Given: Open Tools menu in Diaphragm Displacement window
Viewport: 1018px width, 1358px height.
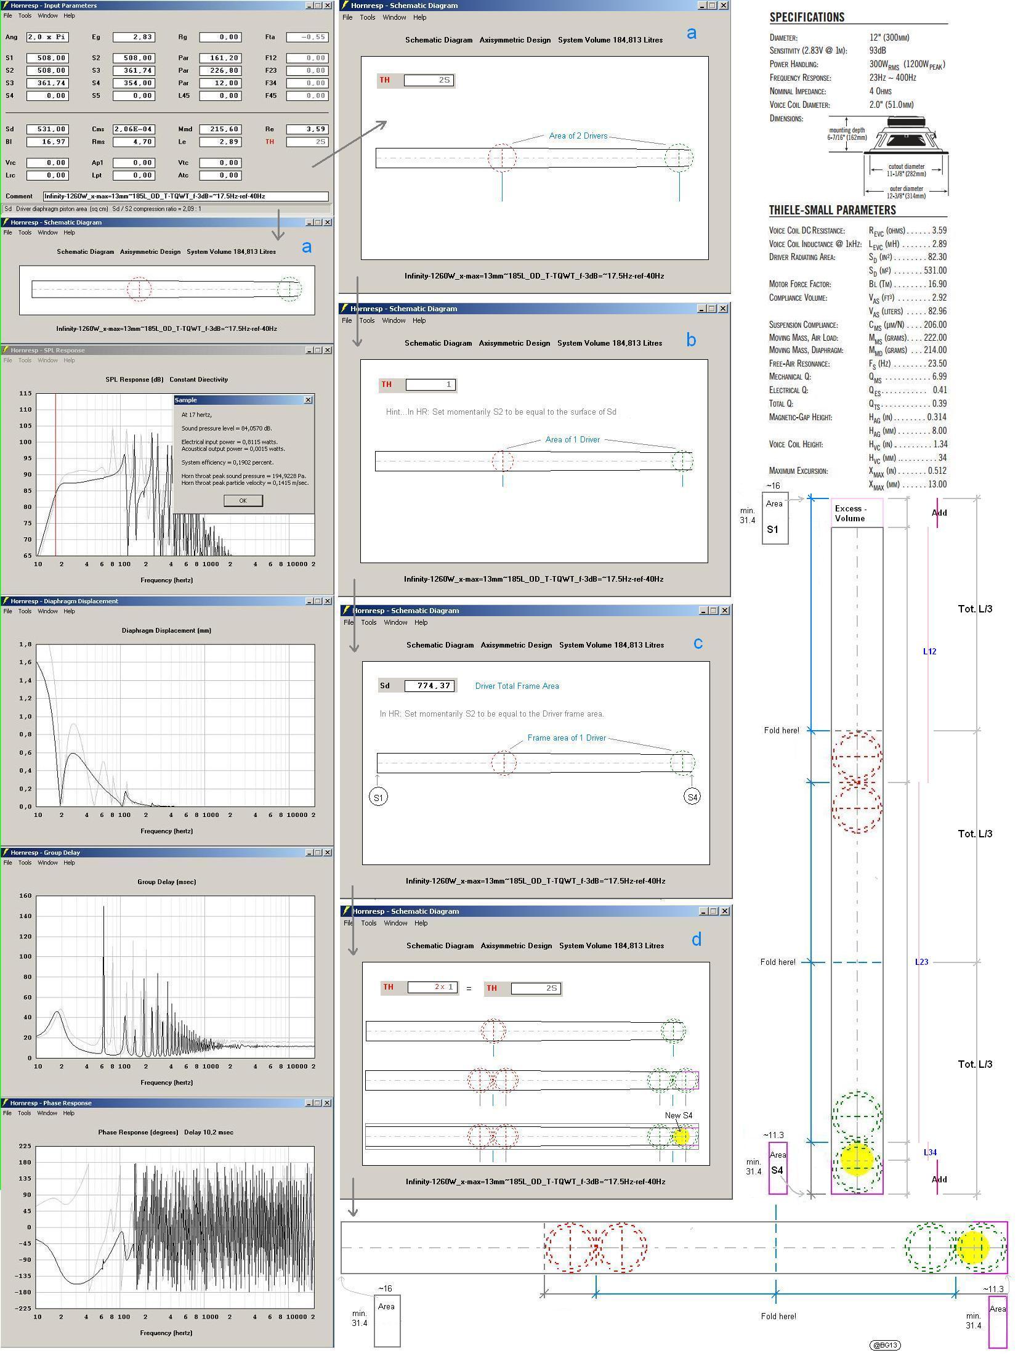Looking at the screenshot, I should (x=25, y=611).
